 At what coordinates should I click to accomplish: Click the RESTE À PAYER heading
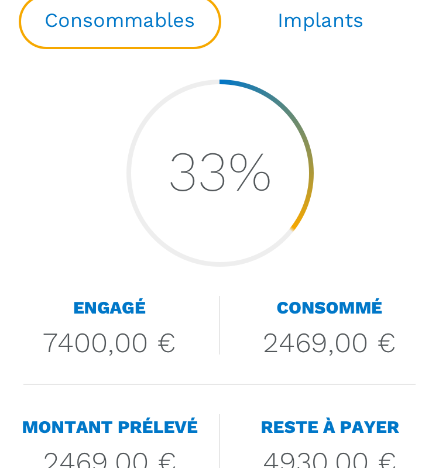(x=330, y=427)
